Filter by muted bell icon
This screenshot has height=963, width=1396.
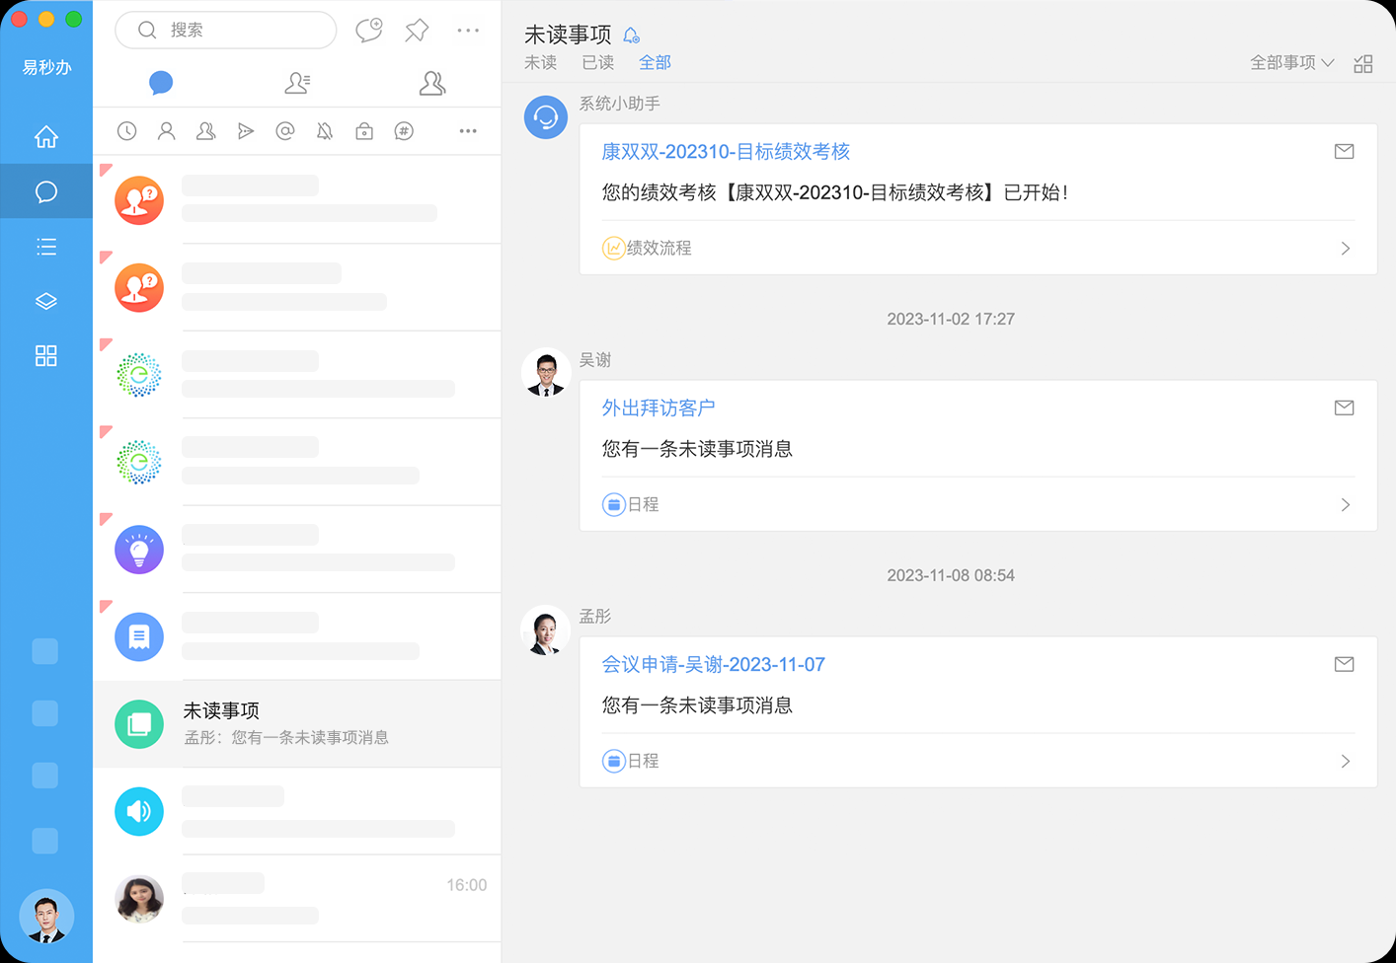pos(325,131)
